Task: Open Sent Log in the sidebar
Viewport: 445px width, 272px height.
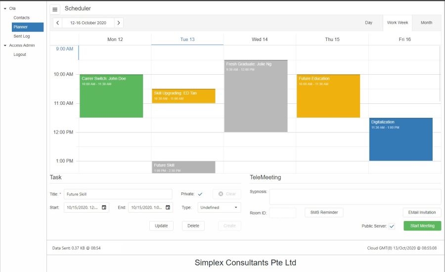Action: point(21,36)
